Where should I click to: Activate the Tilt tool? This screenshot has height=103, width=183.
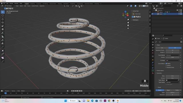[3, 54]
